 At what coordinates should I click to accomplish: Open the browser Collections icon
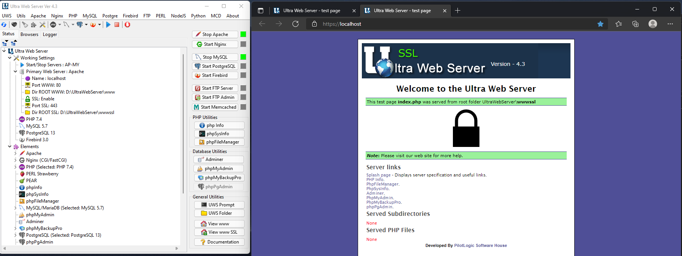click(636, 24)
